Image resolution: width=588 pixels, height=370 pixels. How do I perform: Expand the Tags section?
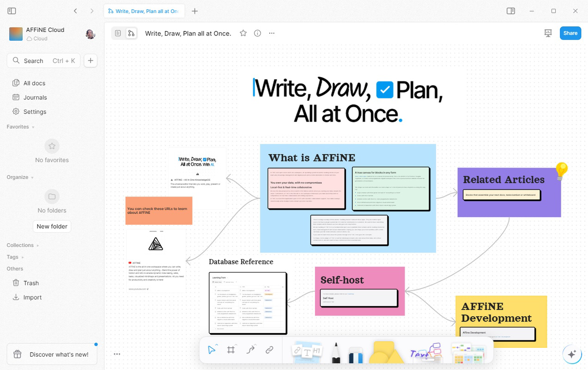[15, 257]
